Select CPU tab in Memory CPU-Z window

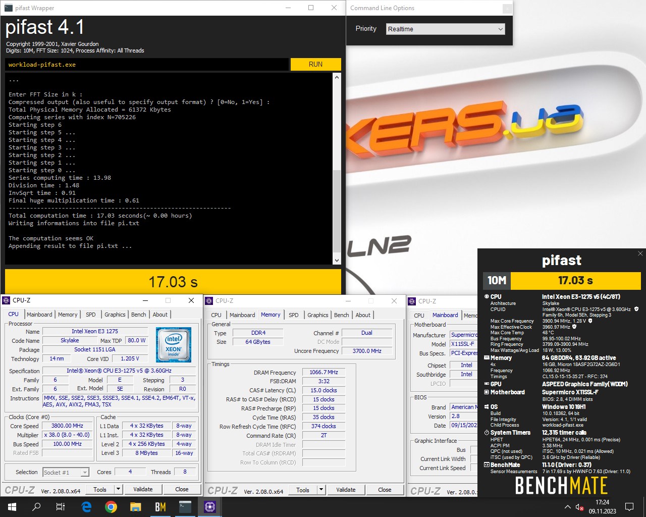(x=217, y=315)
